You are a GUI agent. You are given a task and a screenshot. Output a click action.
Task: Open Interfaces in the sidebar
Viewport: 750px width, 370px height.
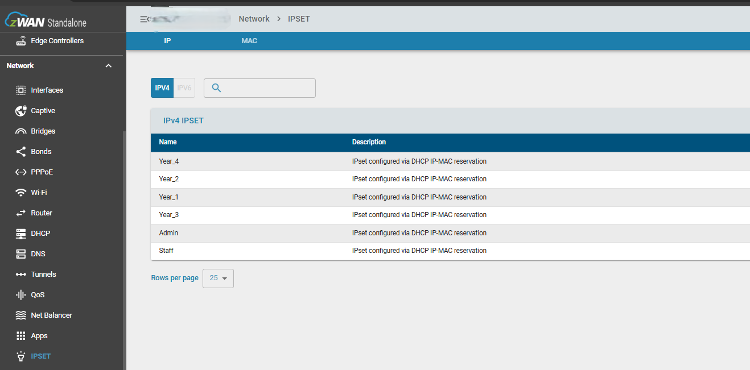point(47,90)
